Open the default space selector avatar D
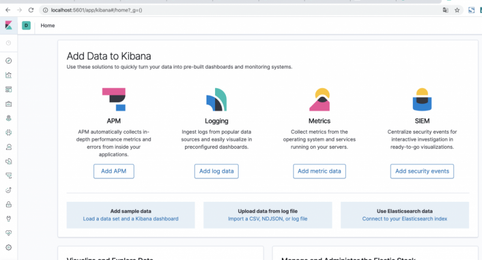Viewport: 482px width, 260px height. pyautogui.click(x=26, y=25)
